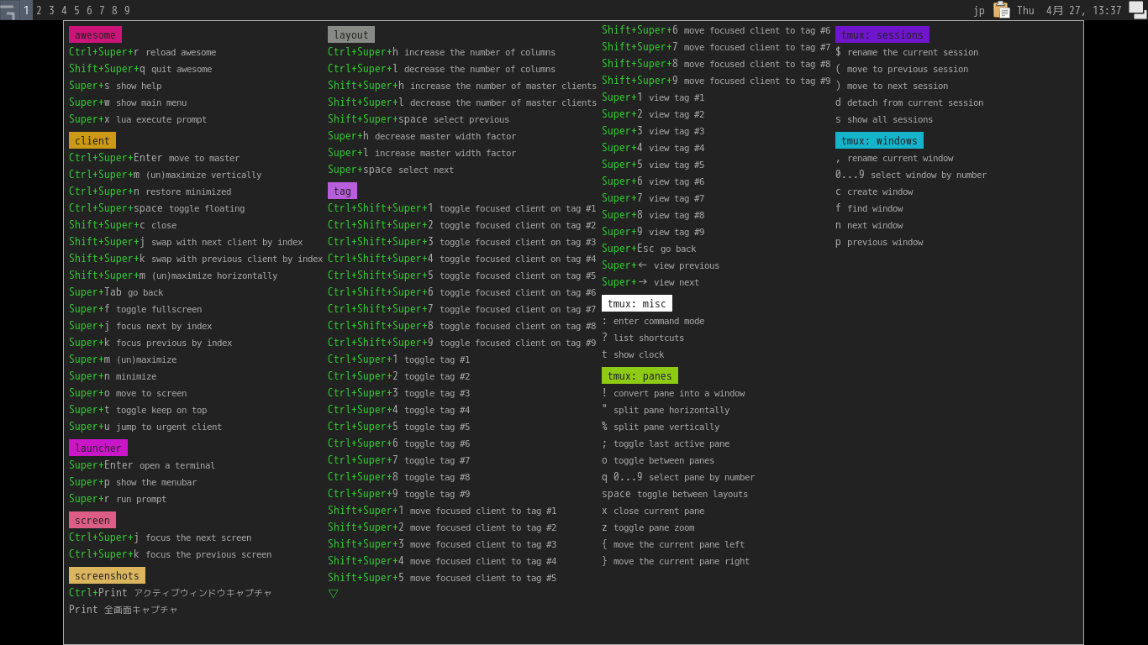Image resolution: width=1148 pixels, height=645 pixels.
Task: Click the 'show the menubar' shortcut line
Action: click(x=133, y=482)
